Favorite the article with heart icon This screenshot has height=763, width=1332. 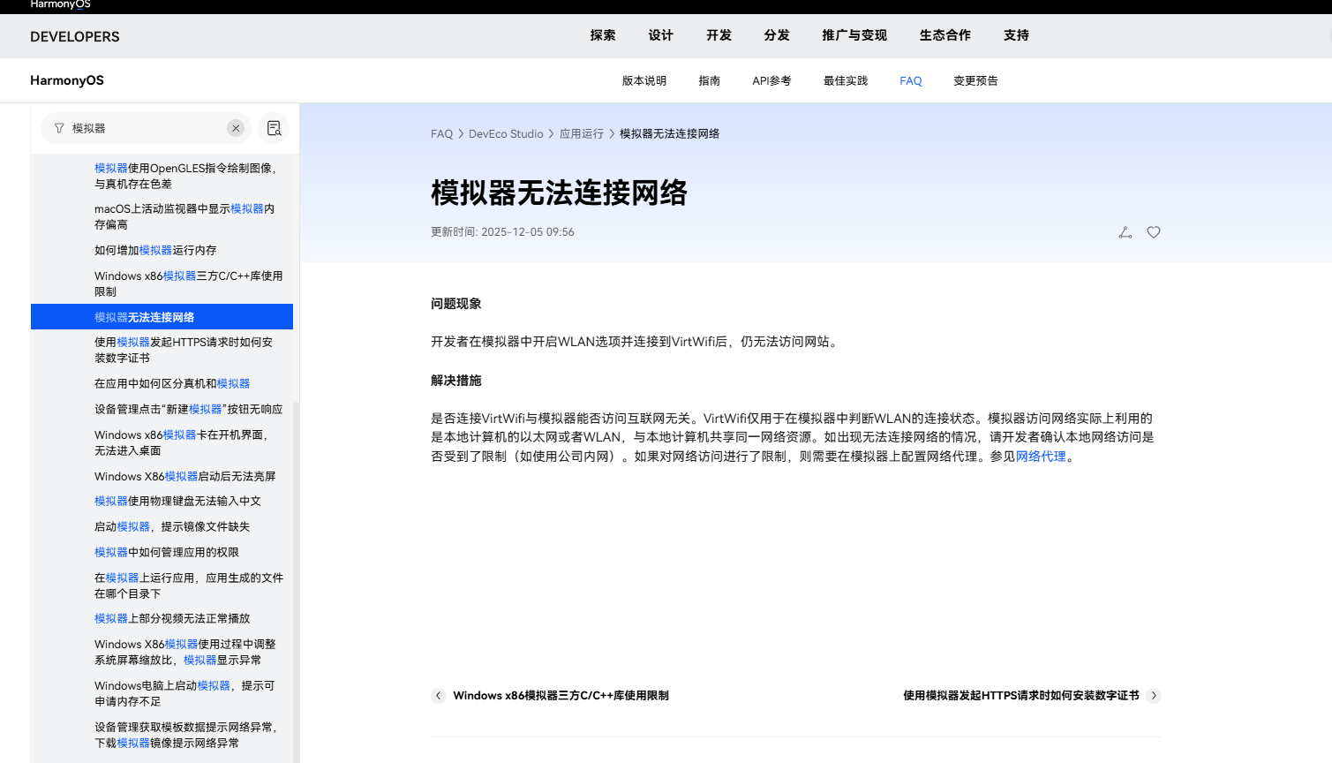point(1154,232)
